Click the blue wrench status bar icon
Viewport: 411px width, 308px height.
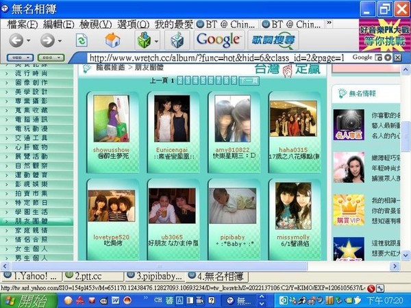(x=379, y=288)
